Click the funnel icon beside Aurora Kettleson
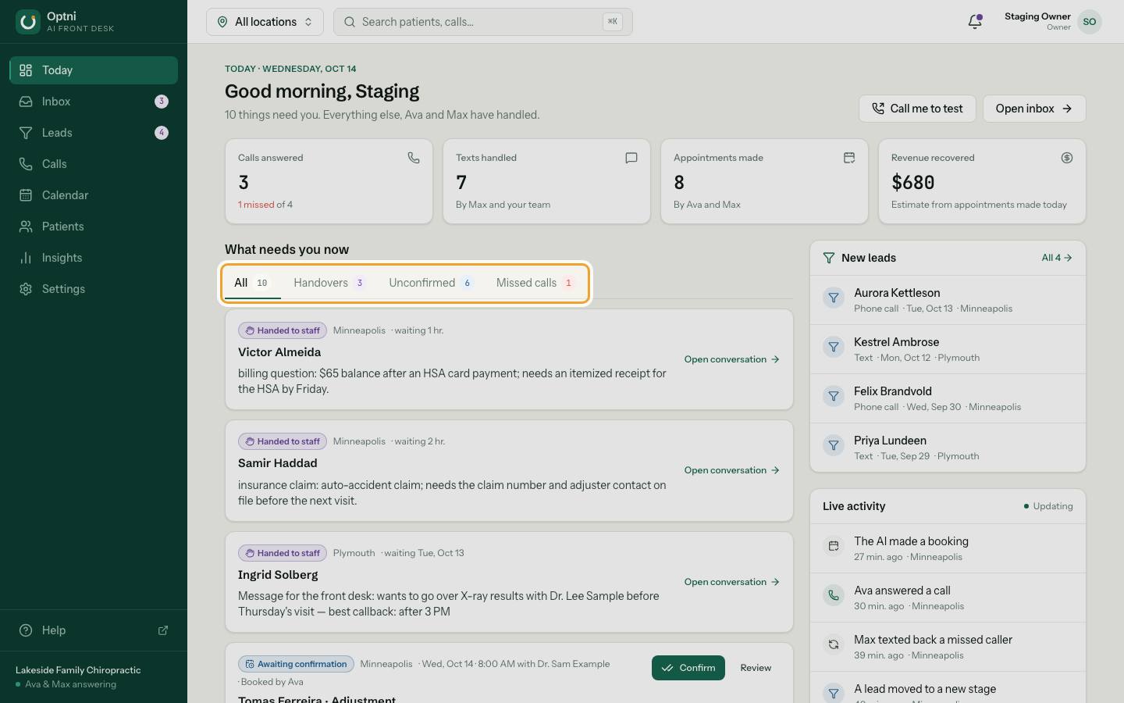Viewport: 1124px width, 703px height. [834, 298]
